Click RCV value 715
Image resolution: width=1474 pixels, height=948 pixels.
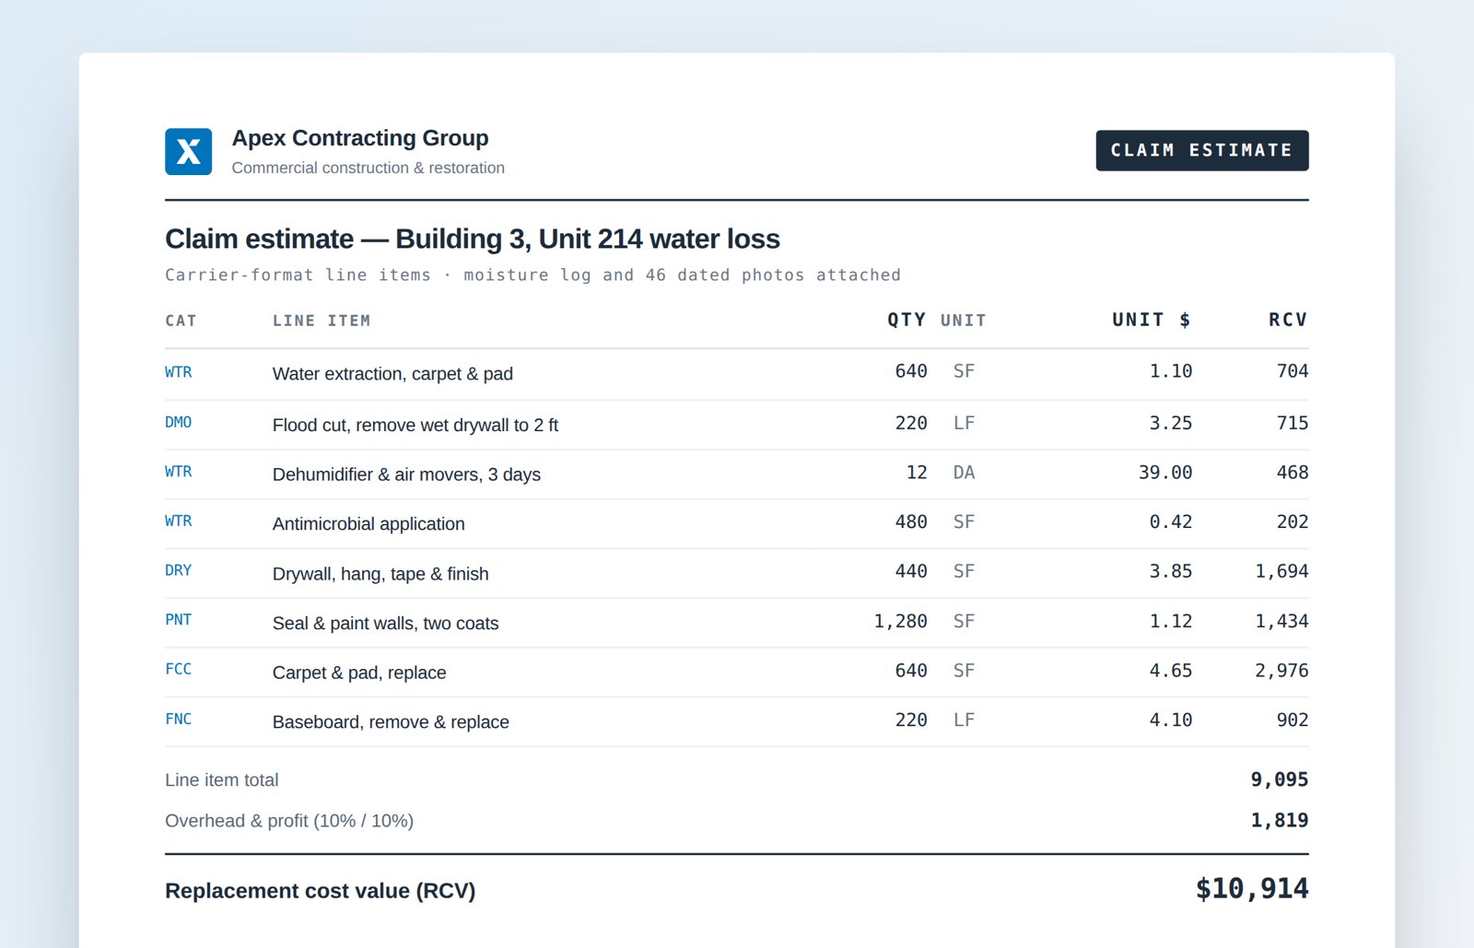click(x=1293, y=423)
